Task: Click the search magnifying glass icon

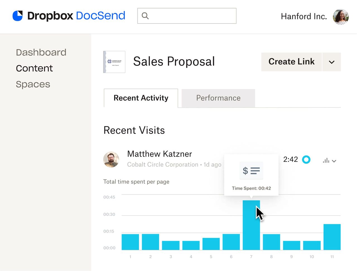Action: pyautogui.click(x=145, y=16)
